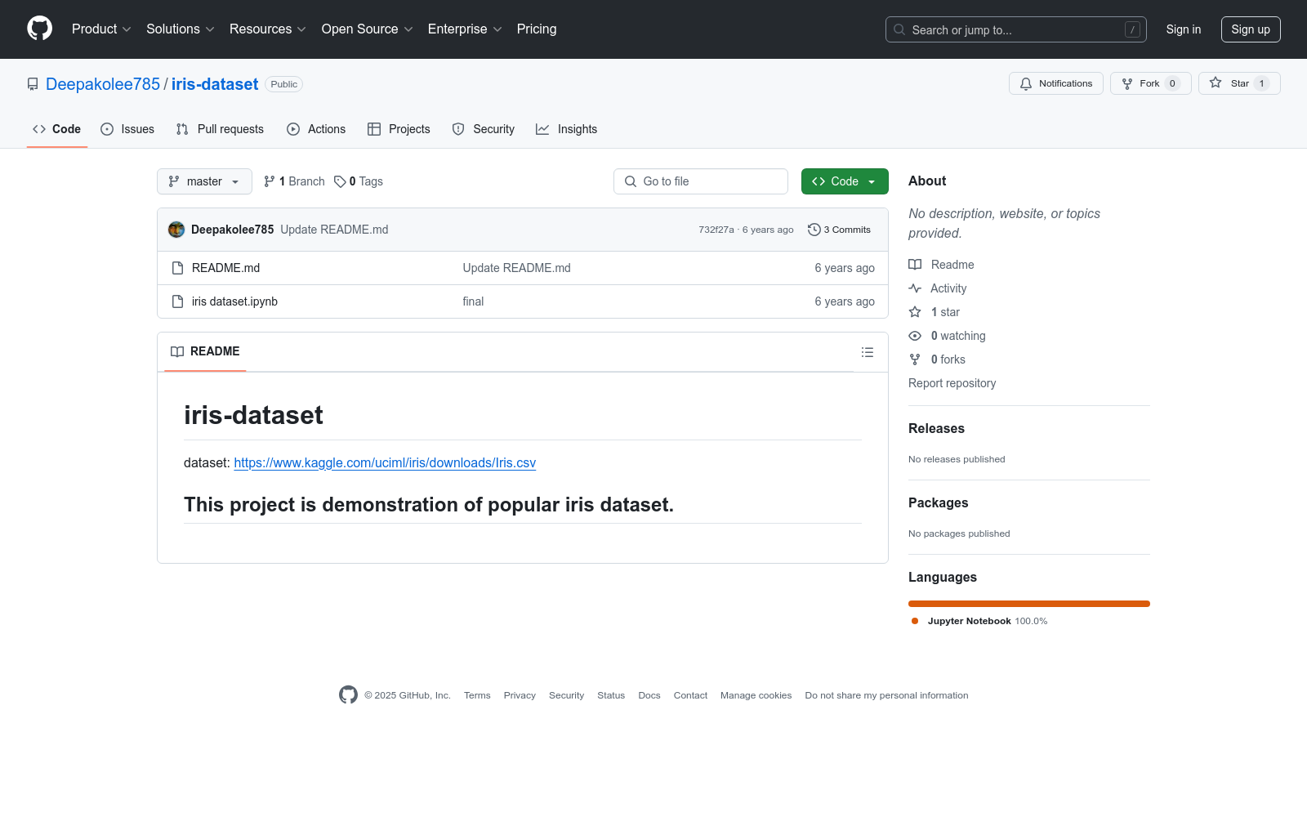Click Sign in

1184,29
